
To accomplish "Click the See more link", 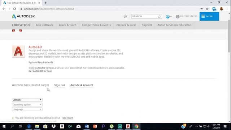I will [x=67, y=118].
